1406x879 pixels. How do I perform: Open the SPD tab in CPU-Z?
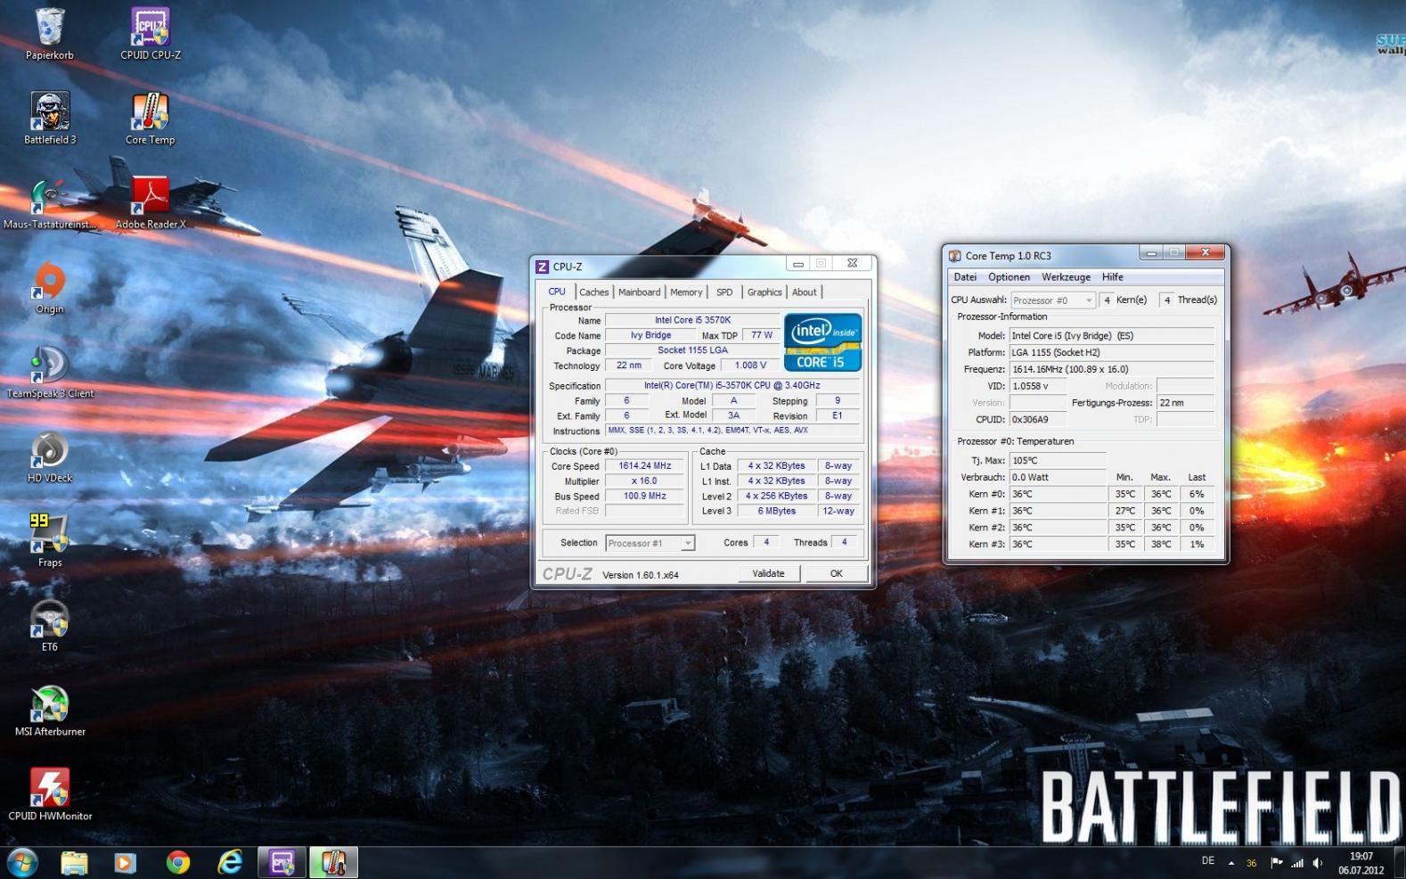click(724, 292)
